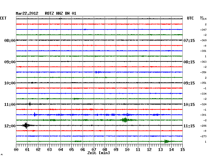Click the date label Mar22,2012
Screen dimensions: 208x158
(x=27, y=13)
